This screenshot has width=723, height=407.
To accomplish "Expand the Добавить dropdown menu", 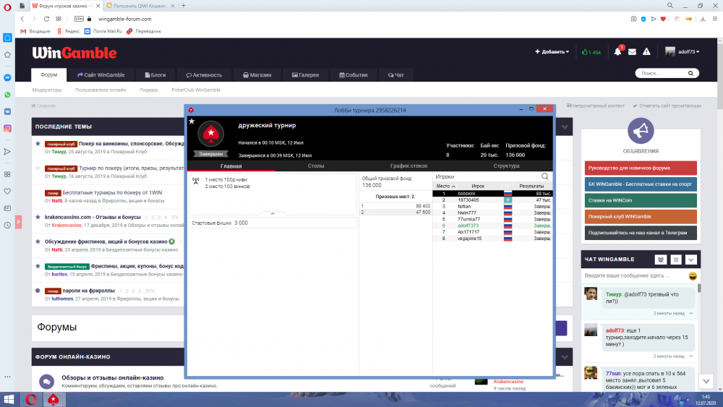I will [x=552, y=52].
